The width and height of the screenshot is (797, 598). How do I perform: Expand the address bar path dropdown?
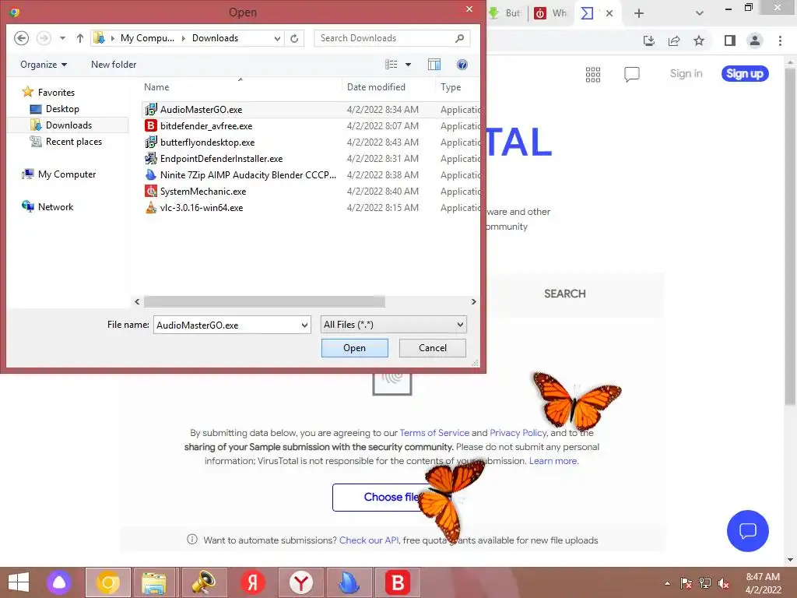tap(277, 38)
